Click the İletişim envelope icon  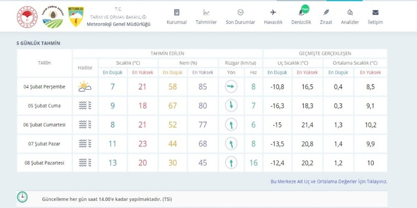pyautogui.click(x=375, y=13)
